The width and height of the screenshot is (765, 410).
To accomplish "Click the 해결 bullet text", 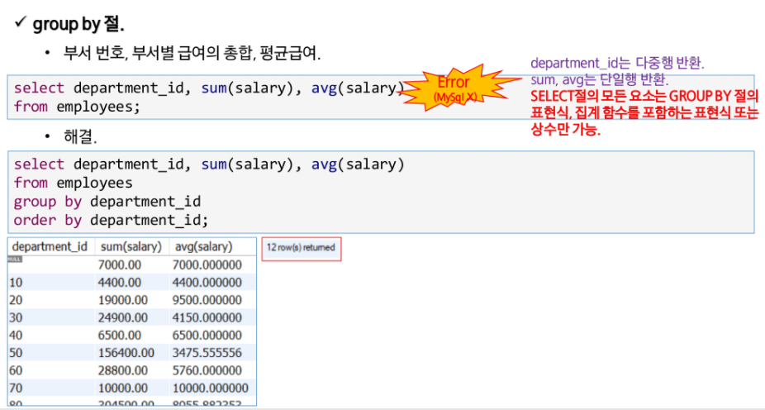I will (x=80, y=136).
